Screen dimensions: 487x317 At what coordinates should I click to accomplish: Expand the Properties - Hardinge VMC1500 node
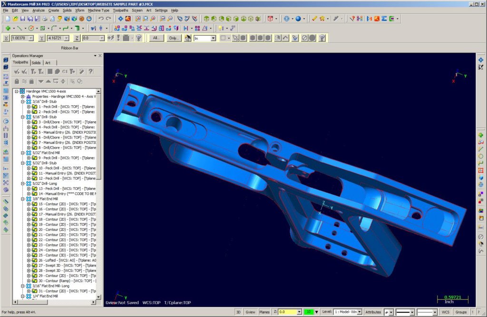point(23,96)
